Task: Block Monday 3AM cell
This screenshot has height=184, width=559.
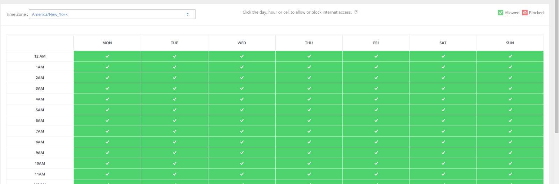Action: [x=107, y=88]
